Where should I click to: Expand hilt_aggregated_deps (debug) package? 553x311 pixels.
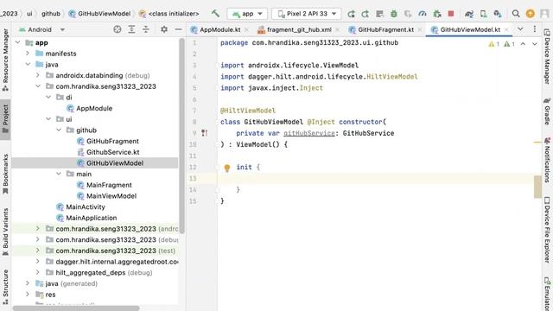(x=38, y=273)
